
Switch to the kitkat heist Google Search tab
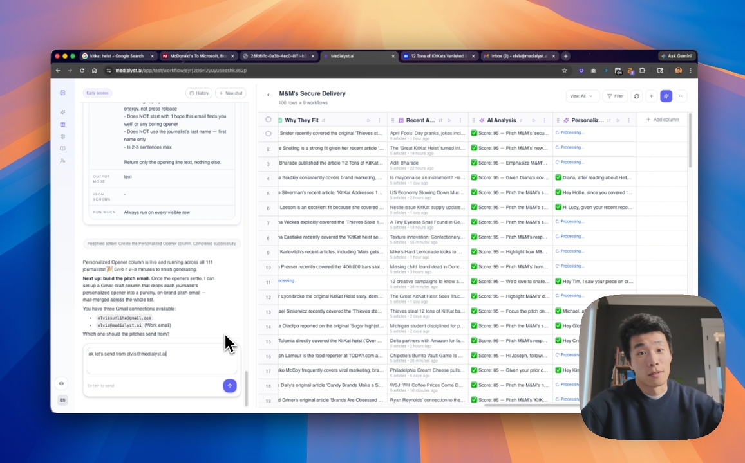pyautogui.click(x=117, y=56)
